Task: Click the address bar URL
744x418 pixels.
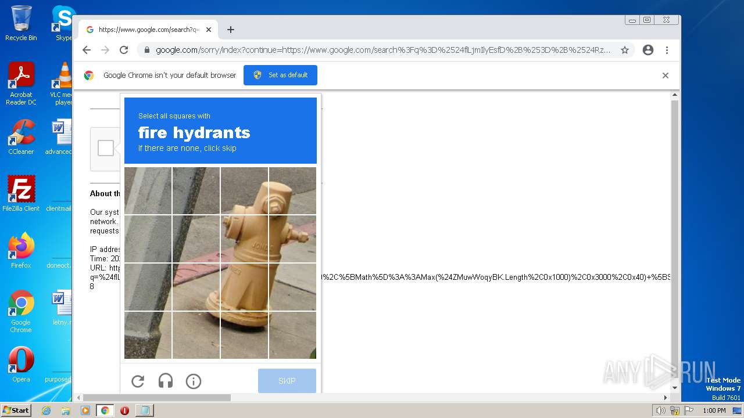Action: pyautogui.click(x=383, y=50)
